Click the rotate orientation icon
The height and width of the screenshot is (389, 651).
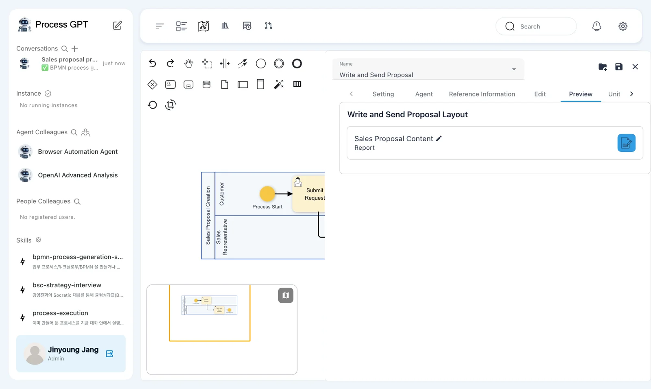170,105
